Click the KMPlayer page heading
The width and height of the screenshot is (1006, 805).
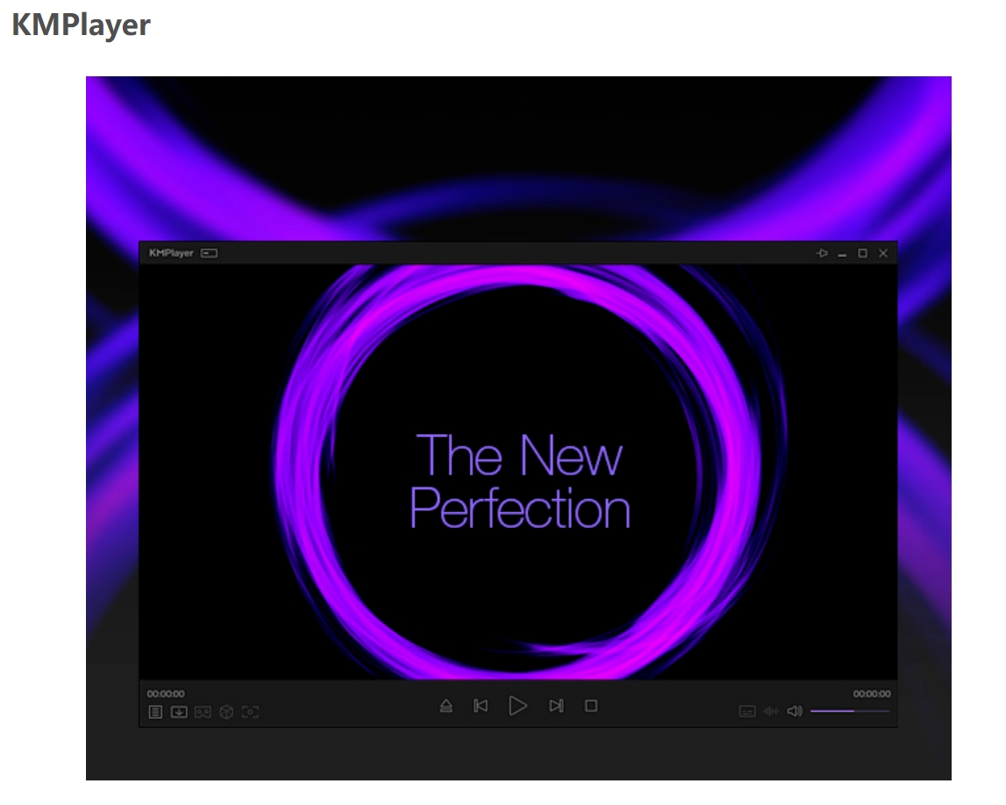81,25
